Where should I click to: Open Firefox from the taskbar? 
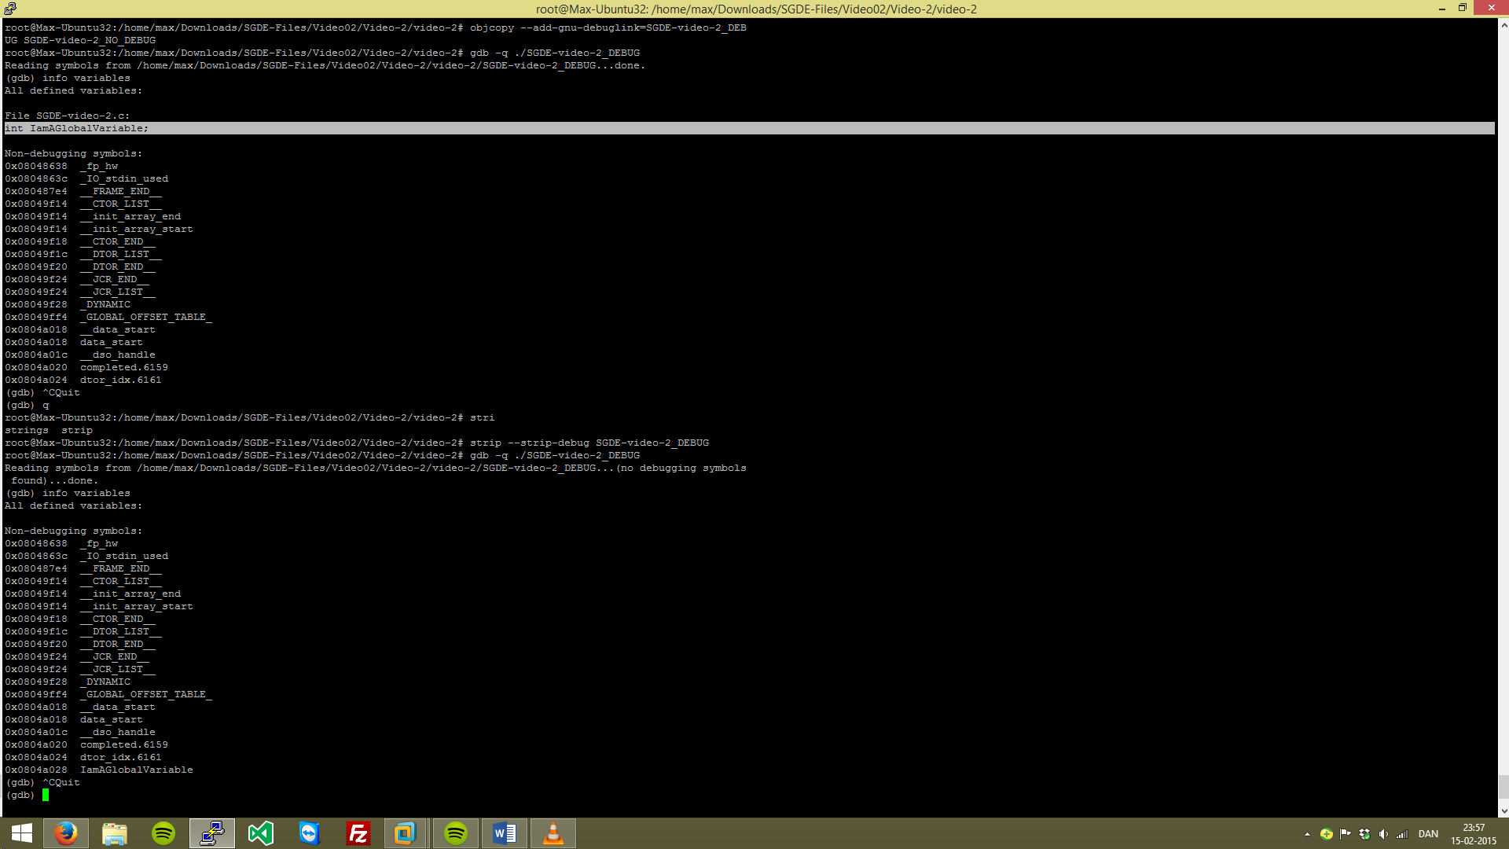tap(66, 832)
